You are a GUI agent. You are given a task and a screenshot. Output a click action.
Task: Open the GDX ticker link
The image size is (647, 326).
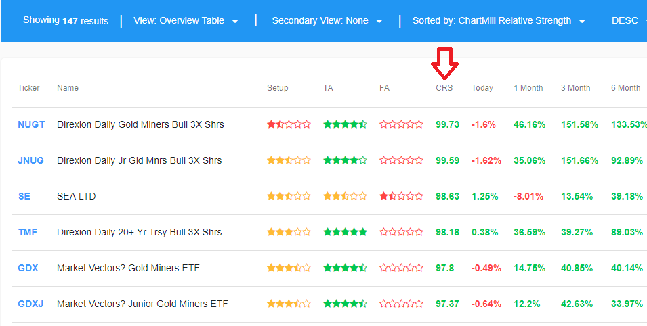point(28,268)
